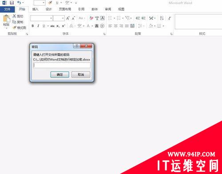Click the password input field
The width and height of the screenshot is (222, 174).
click(62, 65)
